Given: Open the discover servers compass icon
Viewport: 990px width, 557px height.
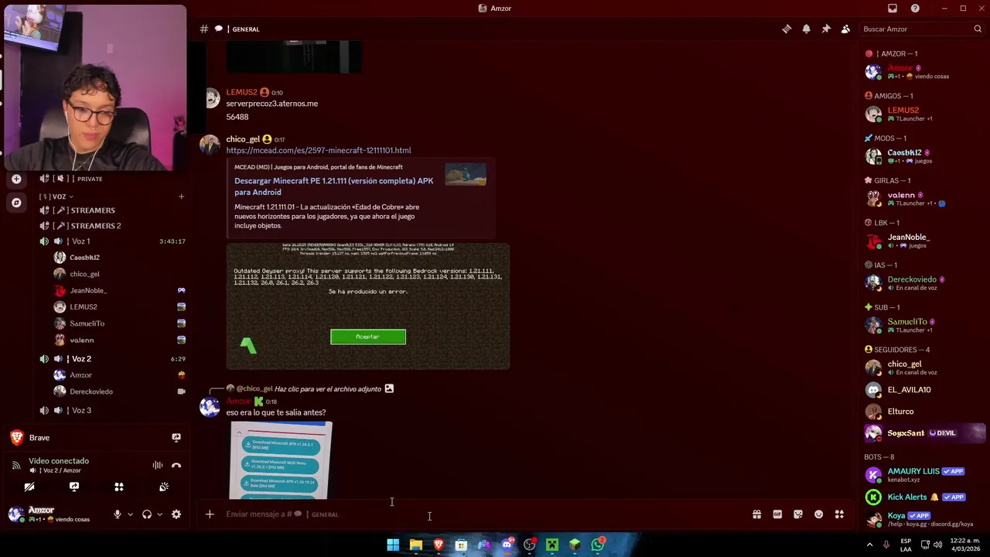Looking at the screenshot, I should coord(16,203).
